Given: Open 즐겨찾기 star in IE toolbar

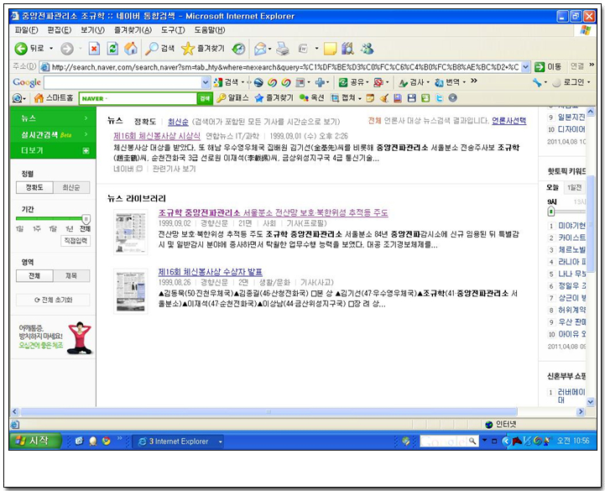Looking at the screenshot, I should point(203,49).
